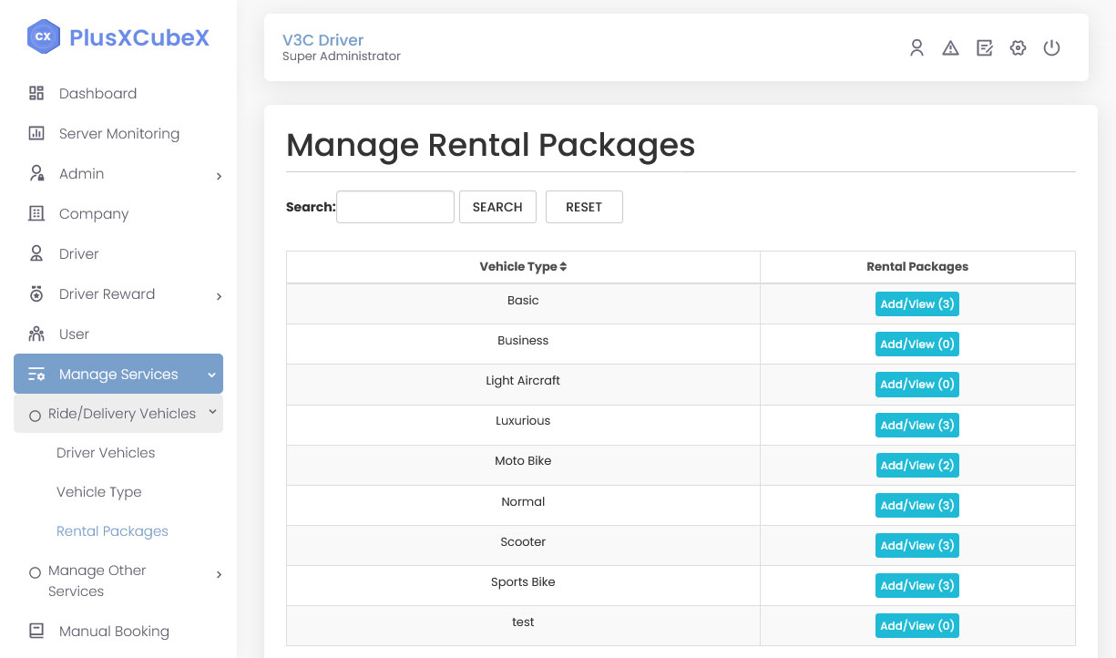
Task: Click Add/View (3) for Luxurious
Action: click(x=917, y=426)
